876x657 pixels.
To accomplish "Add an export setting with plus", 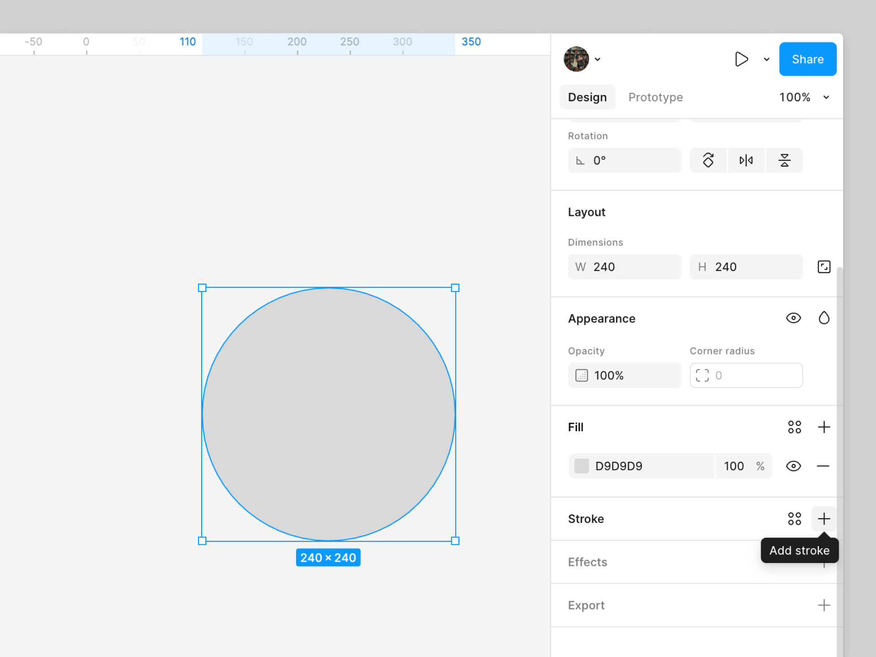I will coord(824,605).
